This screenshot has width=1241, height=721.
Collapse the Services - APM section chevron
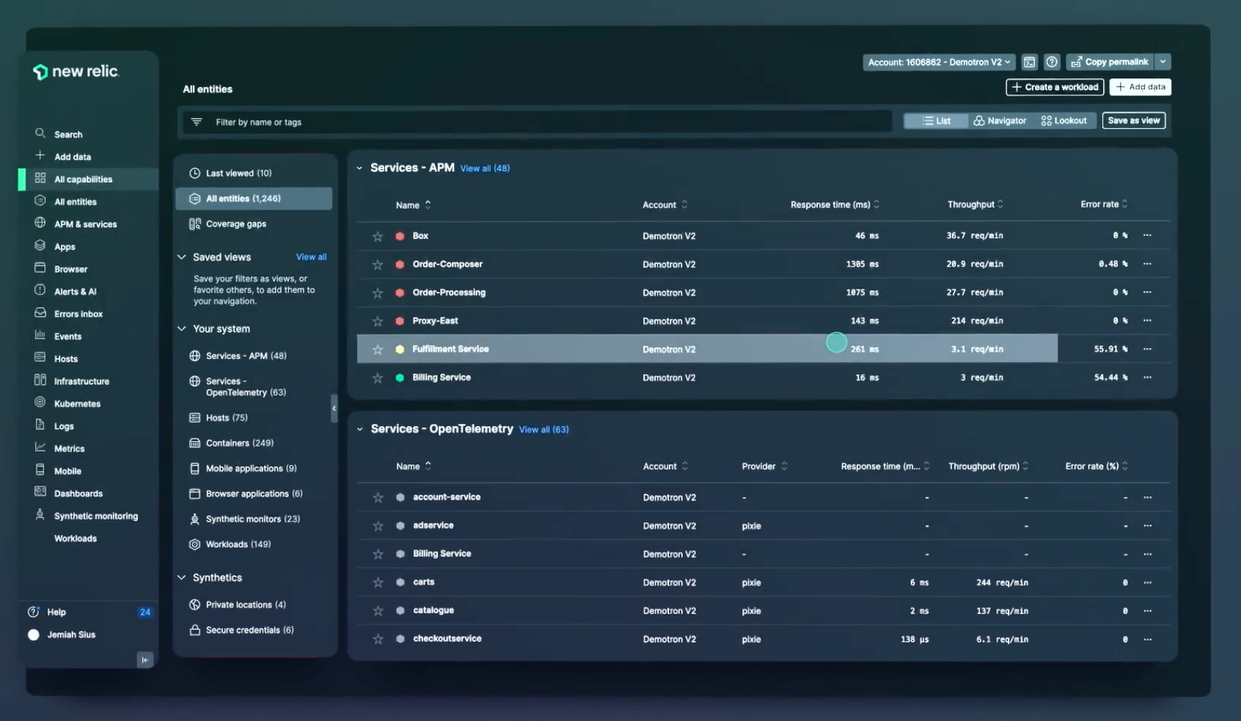pyautogui.click(x=359, y=168)
